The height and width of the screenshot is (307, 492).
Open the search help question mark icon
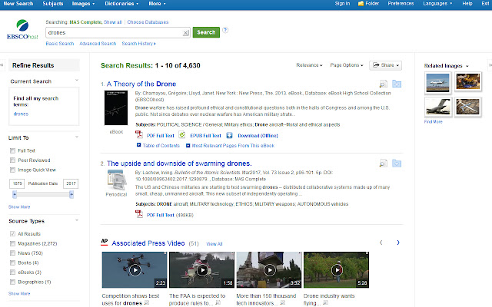click(225, 30)
